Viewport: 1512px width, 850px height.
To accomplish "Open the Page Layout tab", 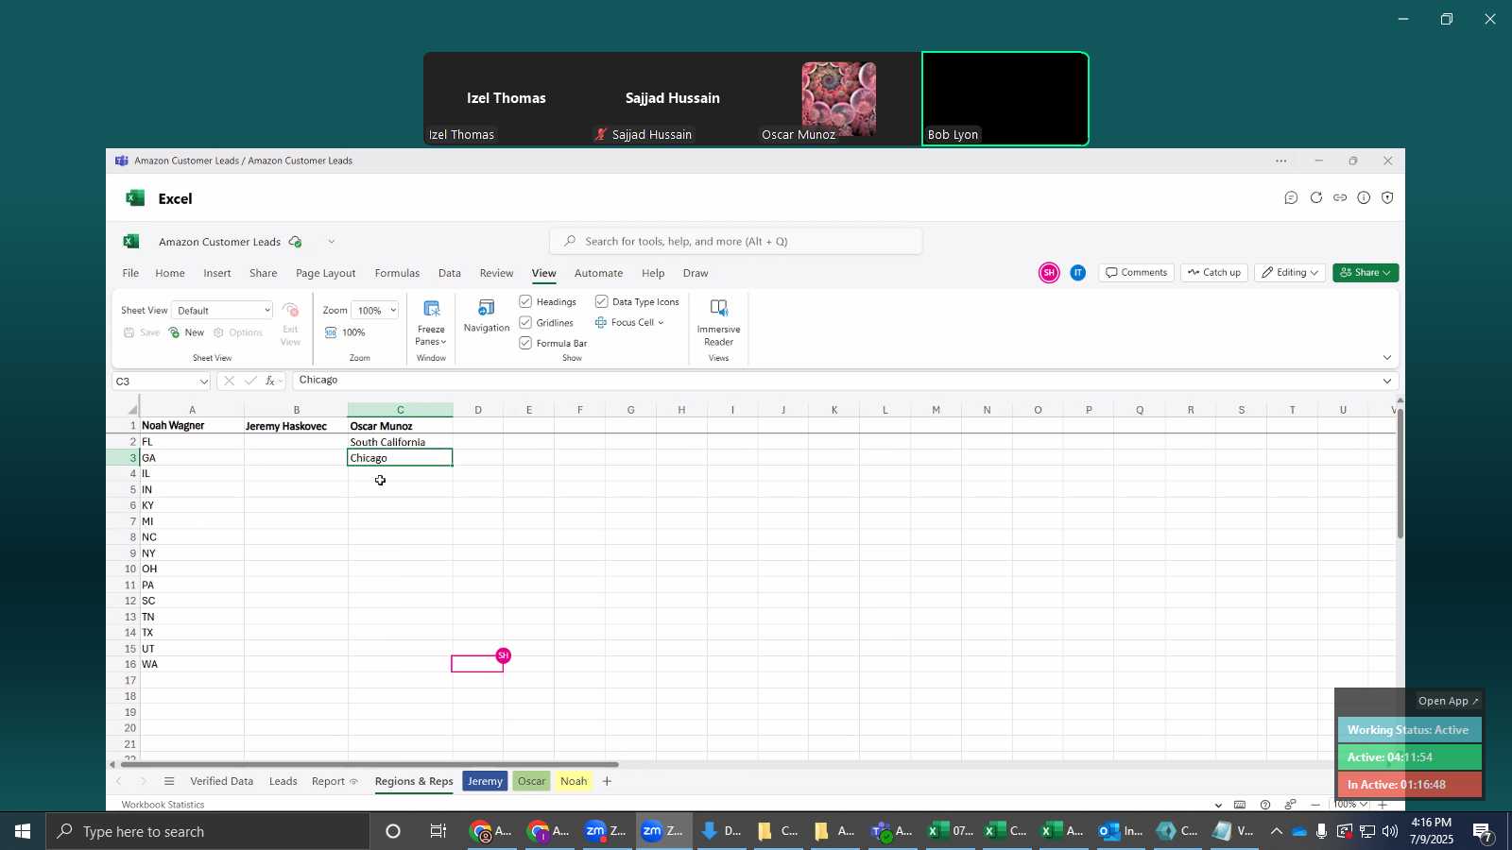I will point(326,273).
